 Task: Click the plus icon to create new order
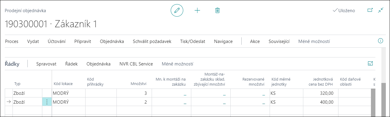click(x=197, y=10)
